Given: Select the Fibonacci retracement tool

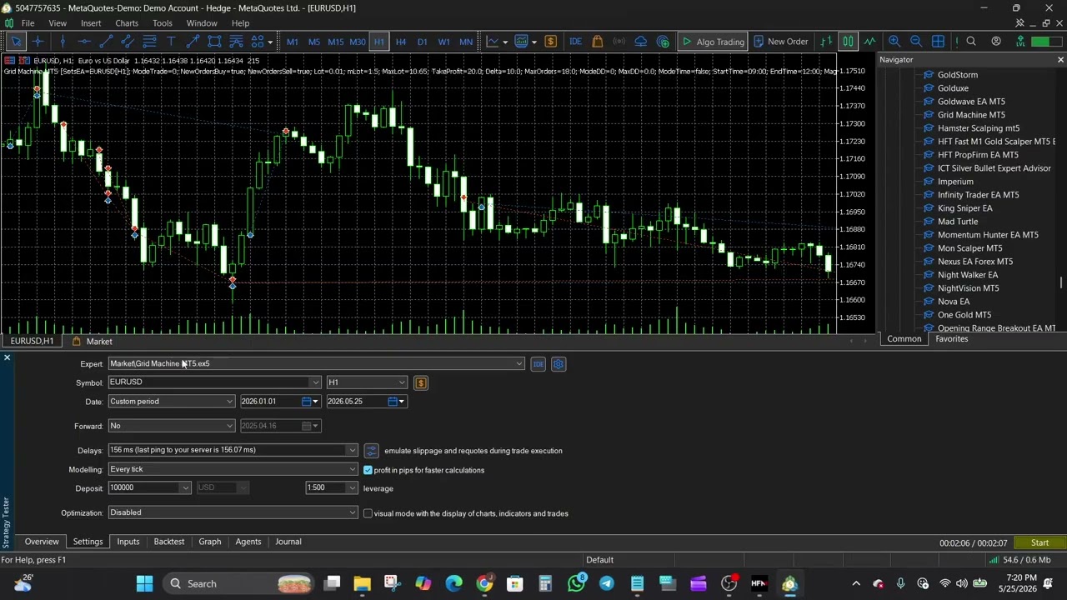Looking at the screenshot, I should [149, 42].
